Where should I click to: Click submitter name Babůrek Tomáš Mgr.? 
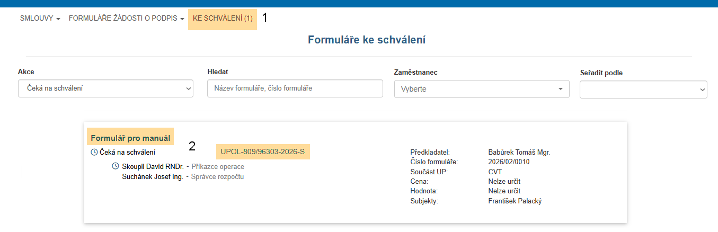[x=519, y=152]
